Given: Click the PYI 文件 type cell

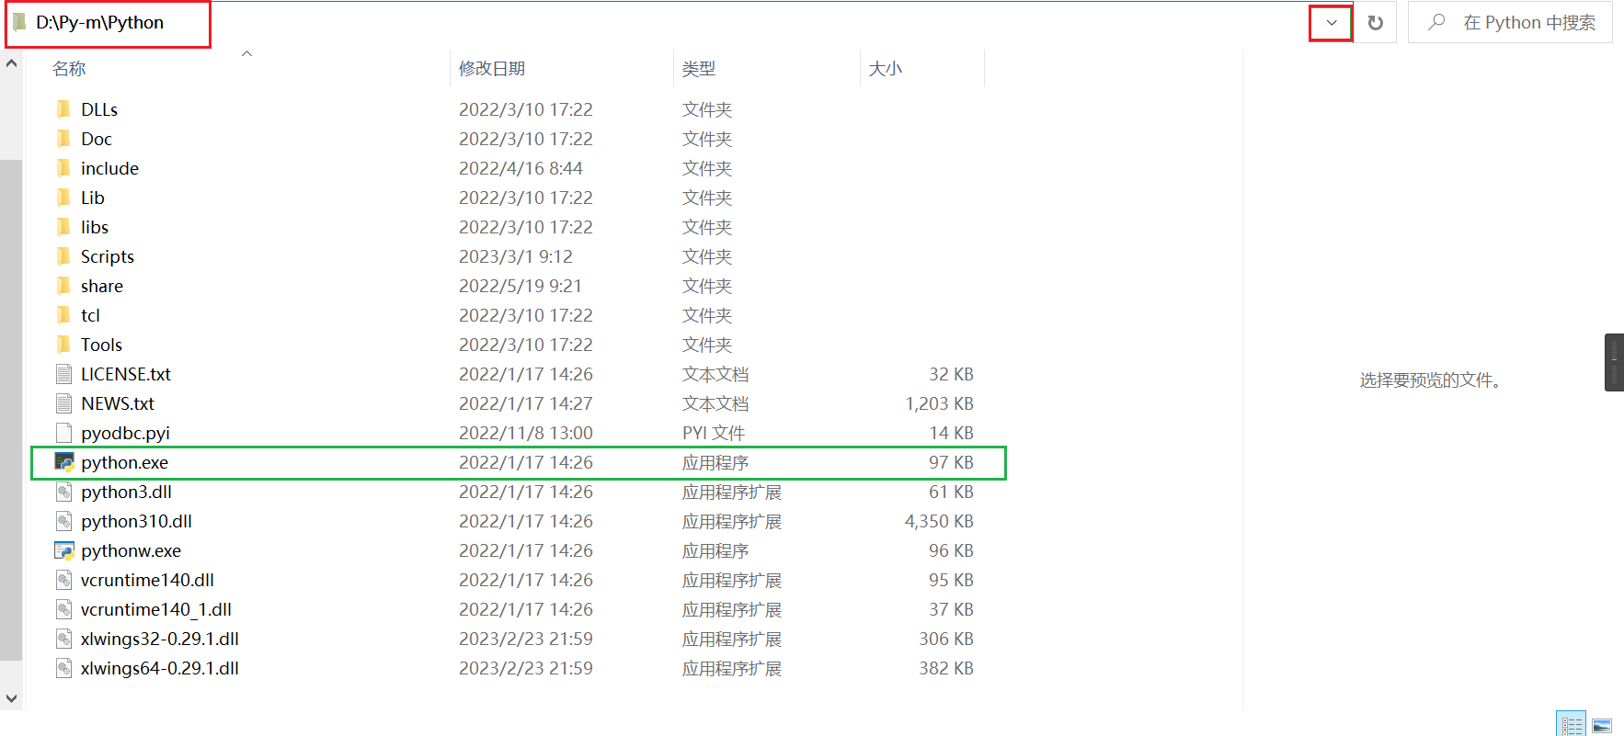Looking at the screenshot, I should [x=714, y=433].
